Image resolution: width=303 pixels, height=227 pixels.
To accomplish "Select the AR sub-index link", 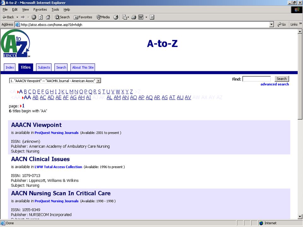I will 157,97.
